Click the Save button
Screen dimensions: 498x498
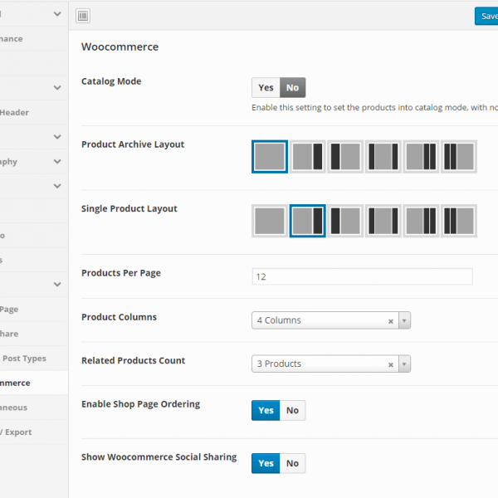(x=486, y=16)
